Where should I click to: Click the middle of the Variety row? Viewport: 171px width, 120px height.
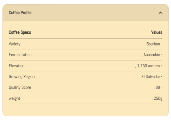(85, 44)
